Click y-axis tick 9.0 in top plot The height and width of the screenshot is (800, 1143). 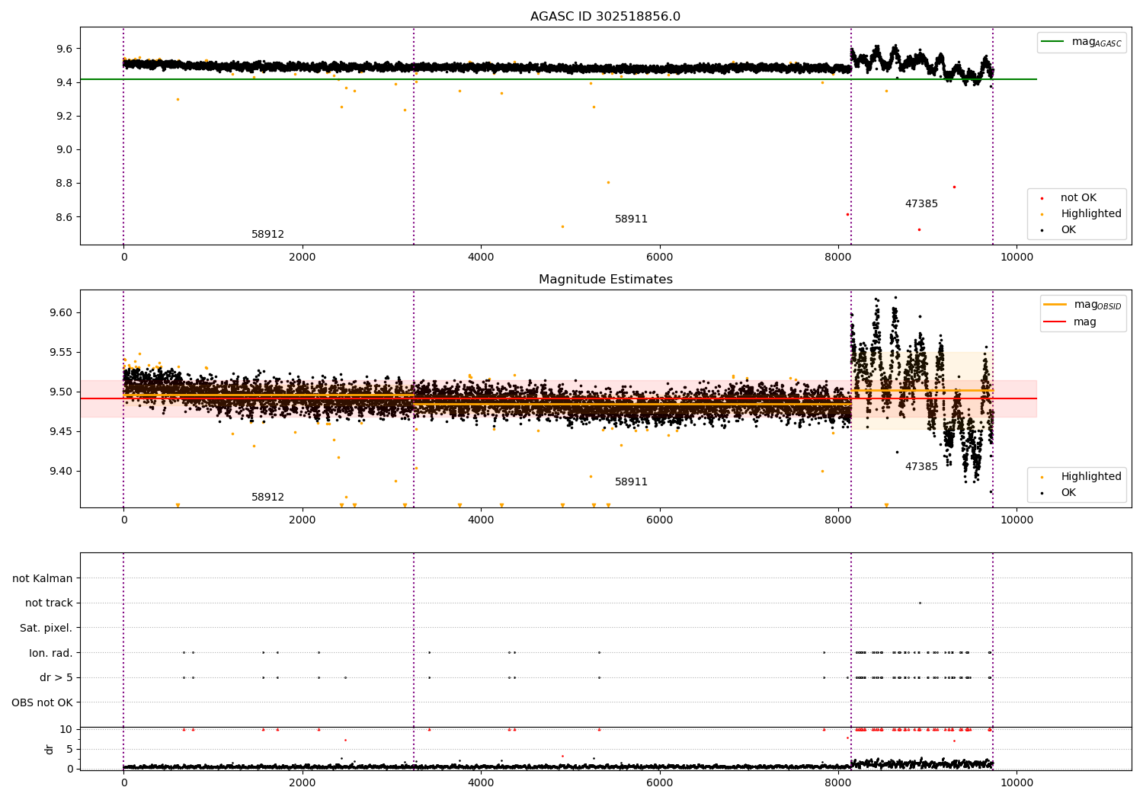tap(64, 150)
